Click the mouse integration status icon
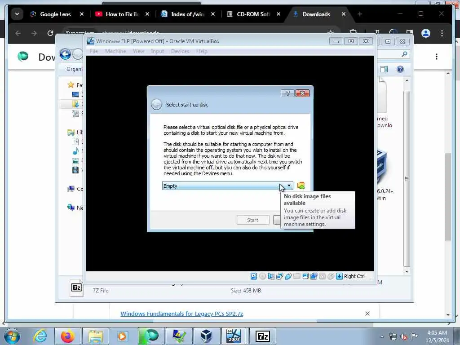This screenshot has height=345, width=460. click(331, 276)
